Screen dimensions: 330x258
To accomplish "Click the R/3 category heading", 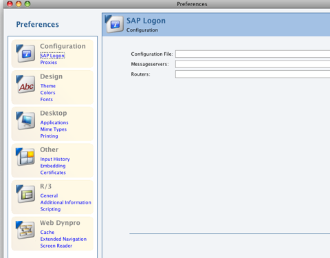I will [46, 186].
